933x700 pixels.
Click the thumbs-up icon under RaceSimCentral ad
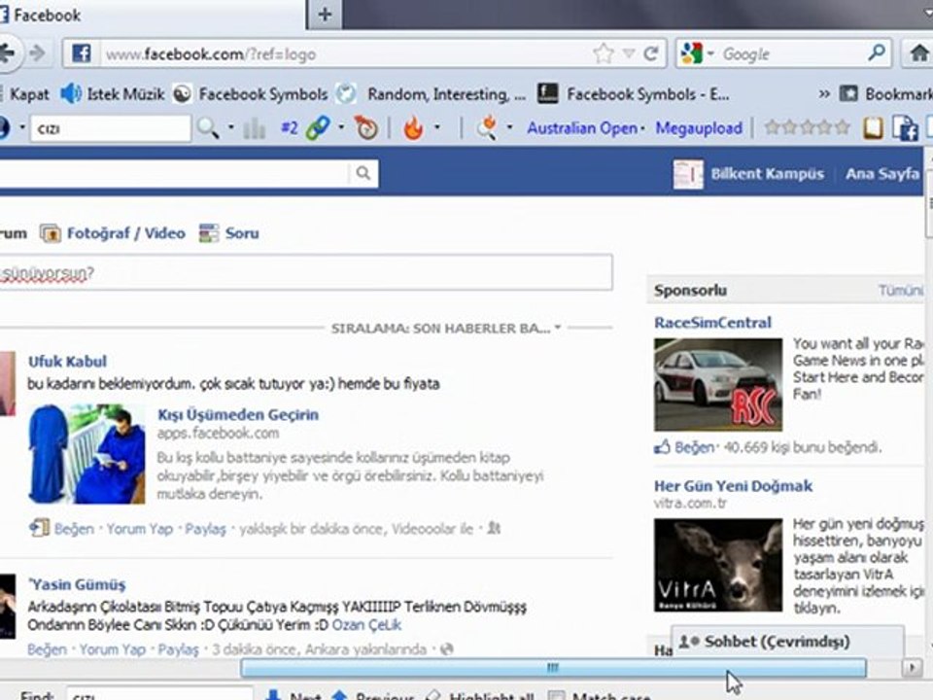pyautogui.click(x=662, y=447)
